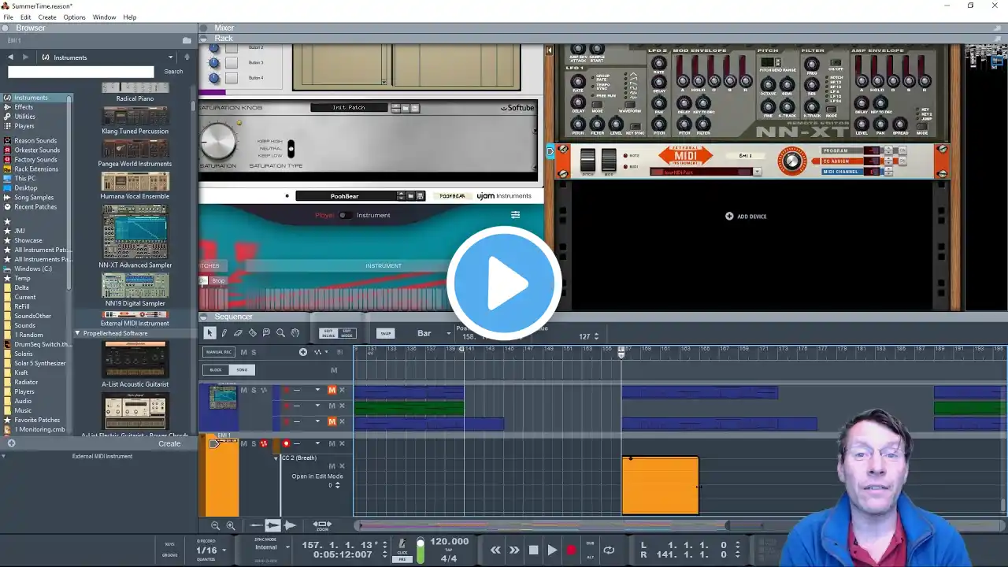Open the Internal sync mode dropdown
The image size is (1008, 567).
coord(287,547)
